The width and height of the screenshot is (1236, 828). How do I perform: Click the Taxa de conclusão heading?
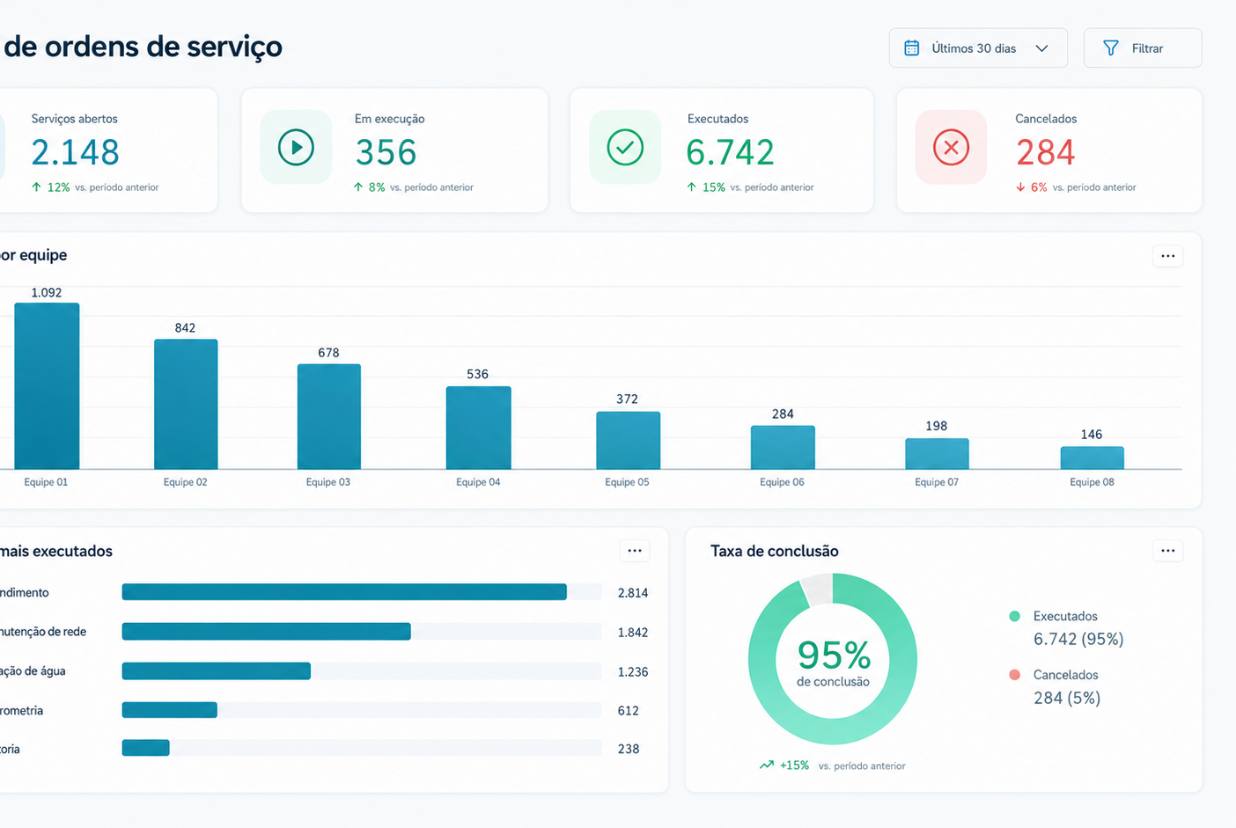(775, 551)
